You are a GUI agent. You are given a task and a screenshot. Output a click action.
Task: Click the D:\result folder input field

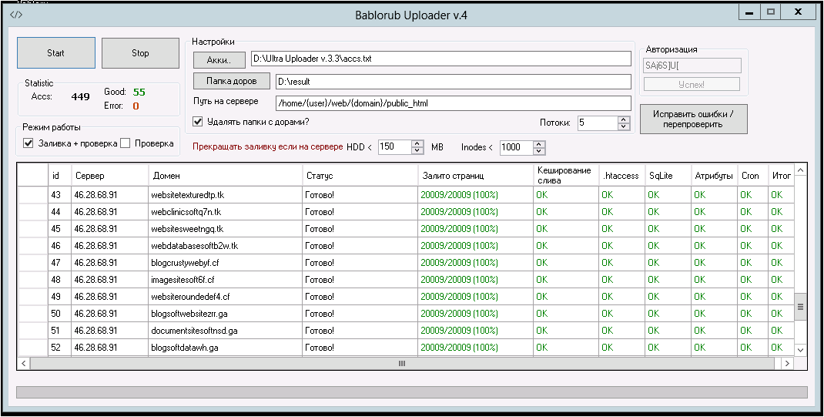tap(453, 82)
